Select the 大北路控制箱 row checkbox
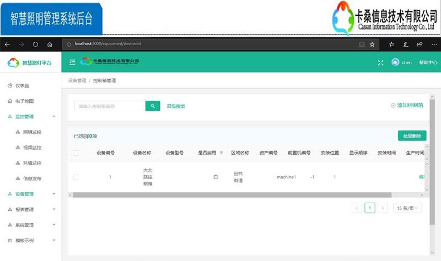441x261 pixels. click(76, 177)
